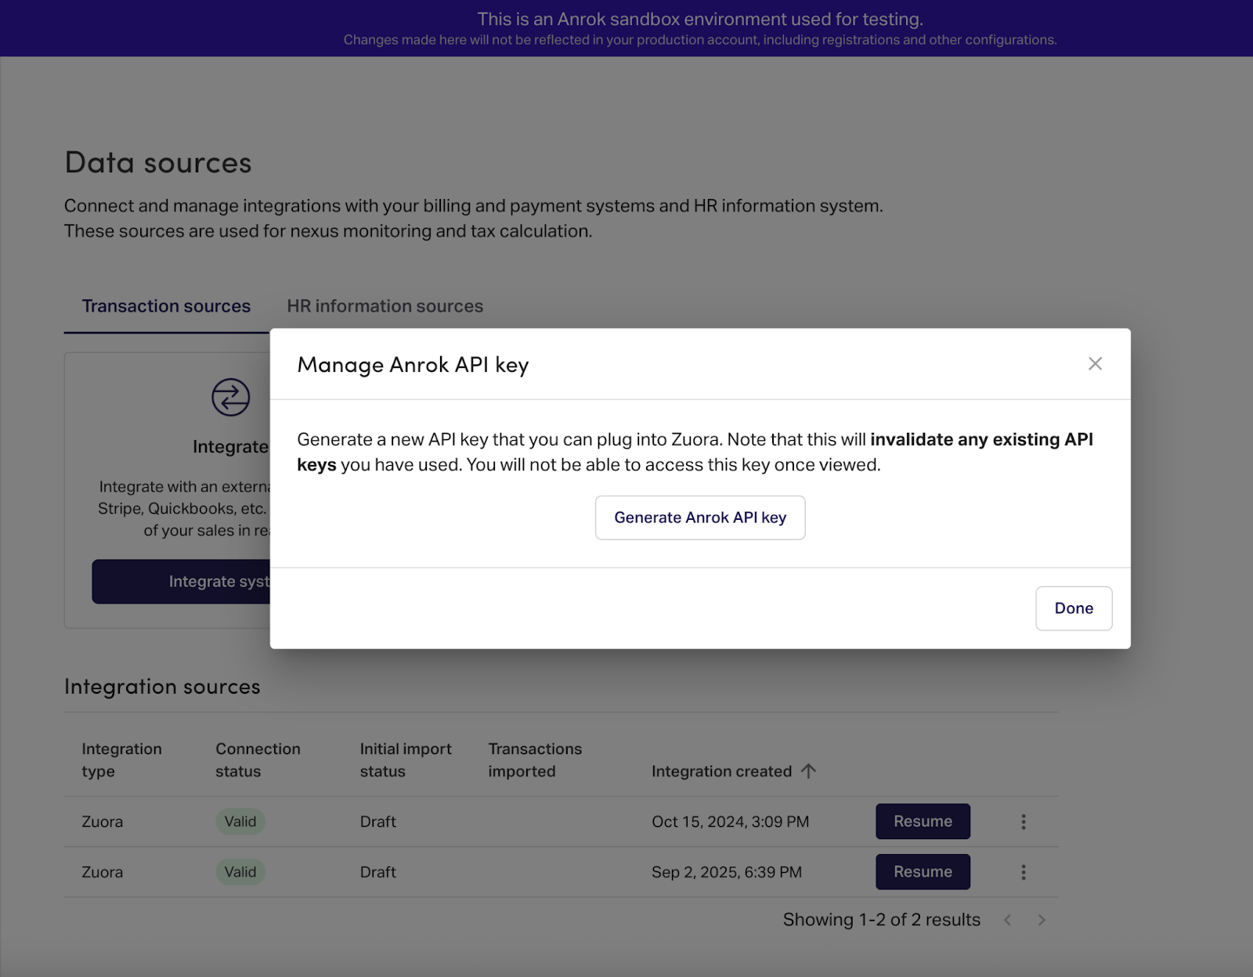Open three-dot menu for Oct 15 integration
The image size is (1253, 977).
(1023, 822)
